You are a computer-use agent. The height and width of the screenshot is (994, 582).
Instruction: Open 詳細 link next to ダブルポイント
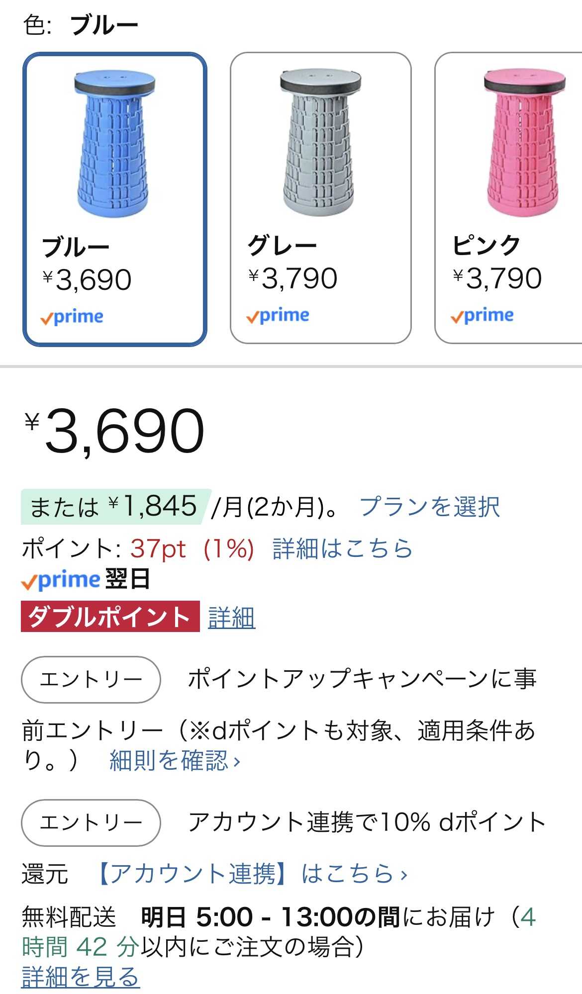pos(232,618)
